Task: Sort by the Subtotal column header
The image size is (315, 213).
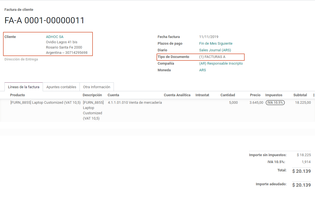Action: point(300,95)
